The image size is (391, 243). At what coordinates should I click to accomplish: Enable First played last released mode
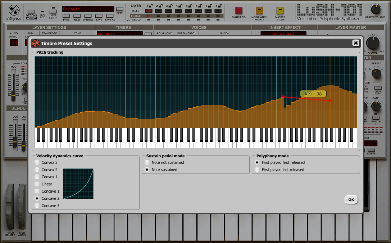257,170
